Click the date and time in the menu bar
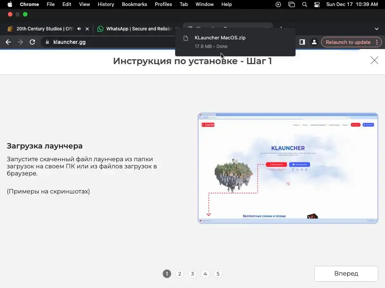This screenshot has height=288, width=385. [352, 4]
